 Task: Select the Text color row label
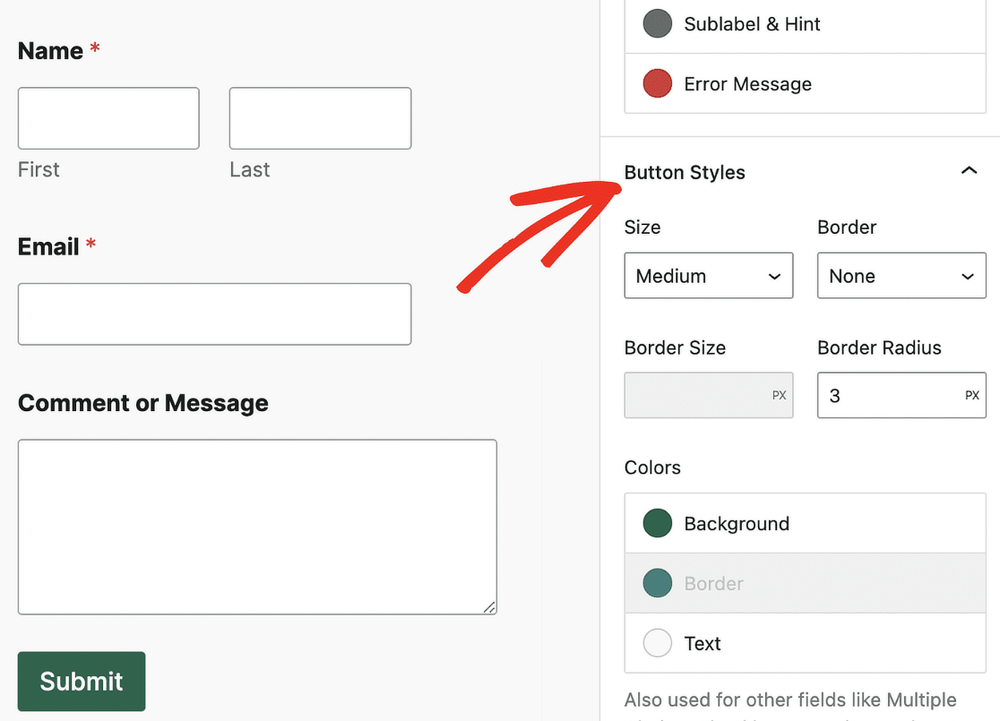pos(702,644)
